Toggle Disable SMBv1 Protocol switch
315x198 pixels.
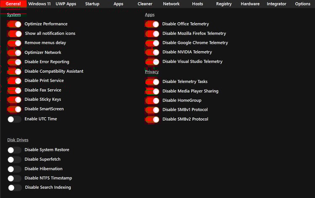pyautogui.click(x=152, y=110)
